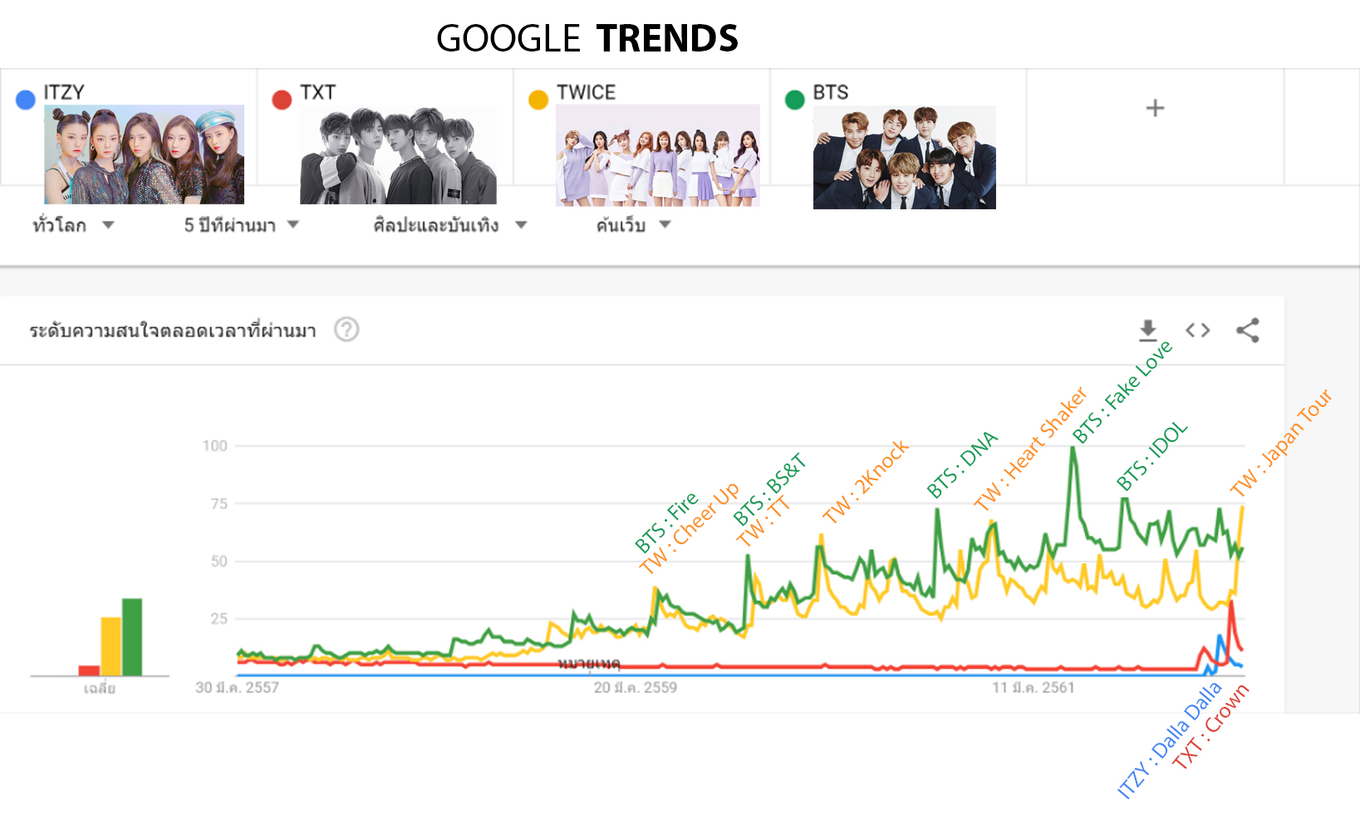Click the green BTS color dot
1360x819 pixels.
click(795, 100)
